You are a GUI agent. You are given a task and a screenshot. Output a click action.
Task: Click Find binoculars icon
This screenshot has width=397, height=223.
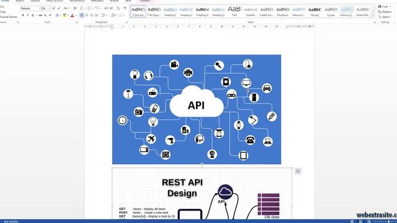(380, 7)
